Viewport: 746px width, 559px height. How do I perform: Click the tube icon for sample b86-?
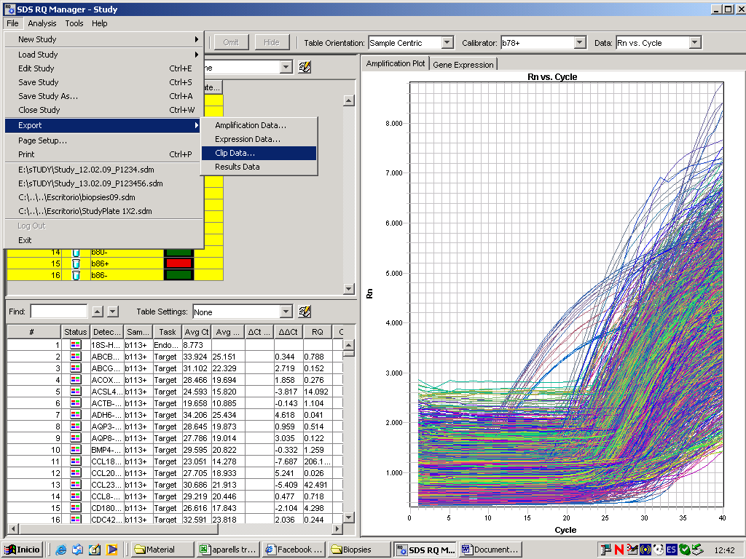(x=76, y=275)
